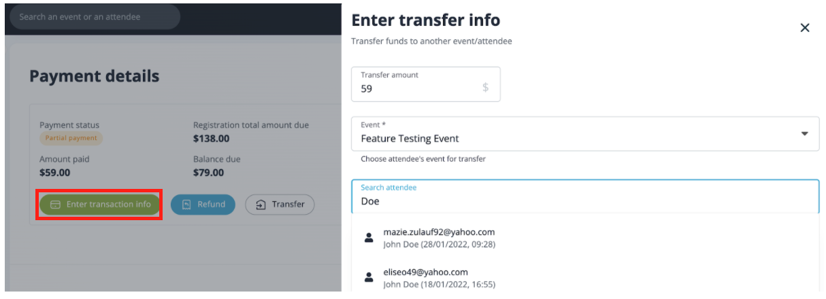The width and height of the screenshot is (826, 299).
Task: Click the receipt icon on the Refund button
Action: (x=186, y=205)
